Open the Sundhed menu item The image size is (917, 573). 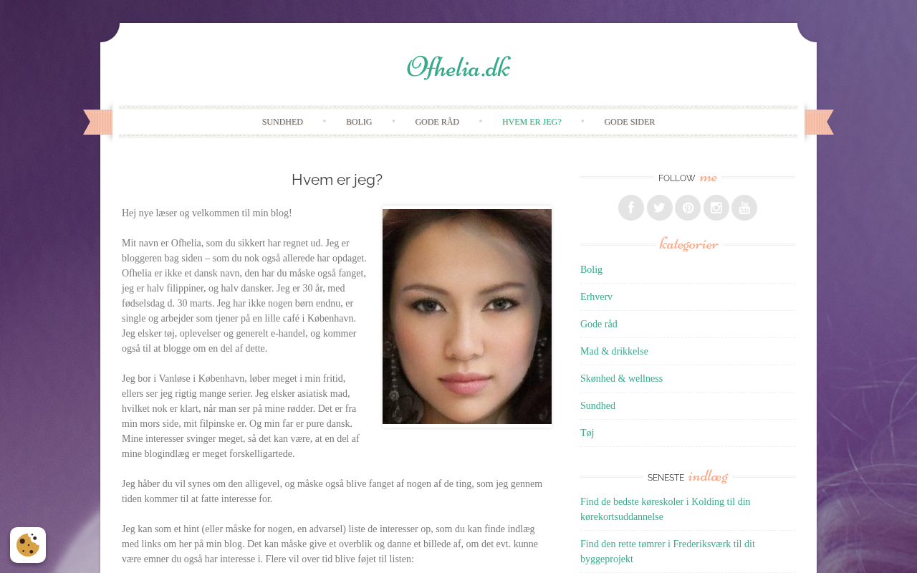point(282,122)
